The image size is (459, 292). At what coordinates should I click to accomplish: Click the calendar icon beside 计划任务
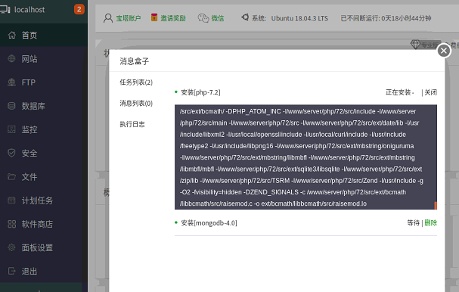click(11, 200)
